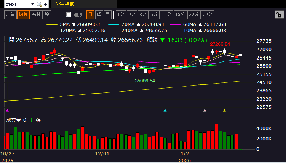Viewport: 286px width, 163px height.
Task: Click the yellow triangle marker below chart
Action: (225, 110)
